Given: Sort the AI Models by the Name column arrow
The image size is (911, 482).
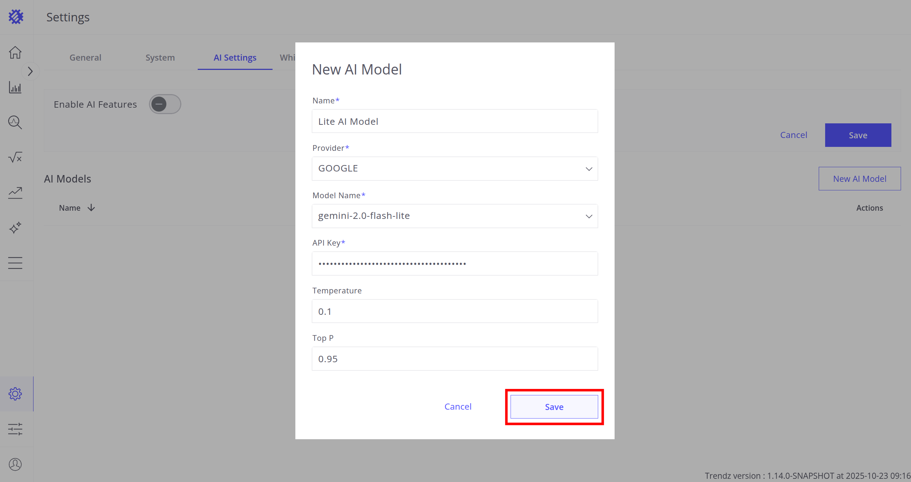Looking at the screenshot, I should [91, 208].
